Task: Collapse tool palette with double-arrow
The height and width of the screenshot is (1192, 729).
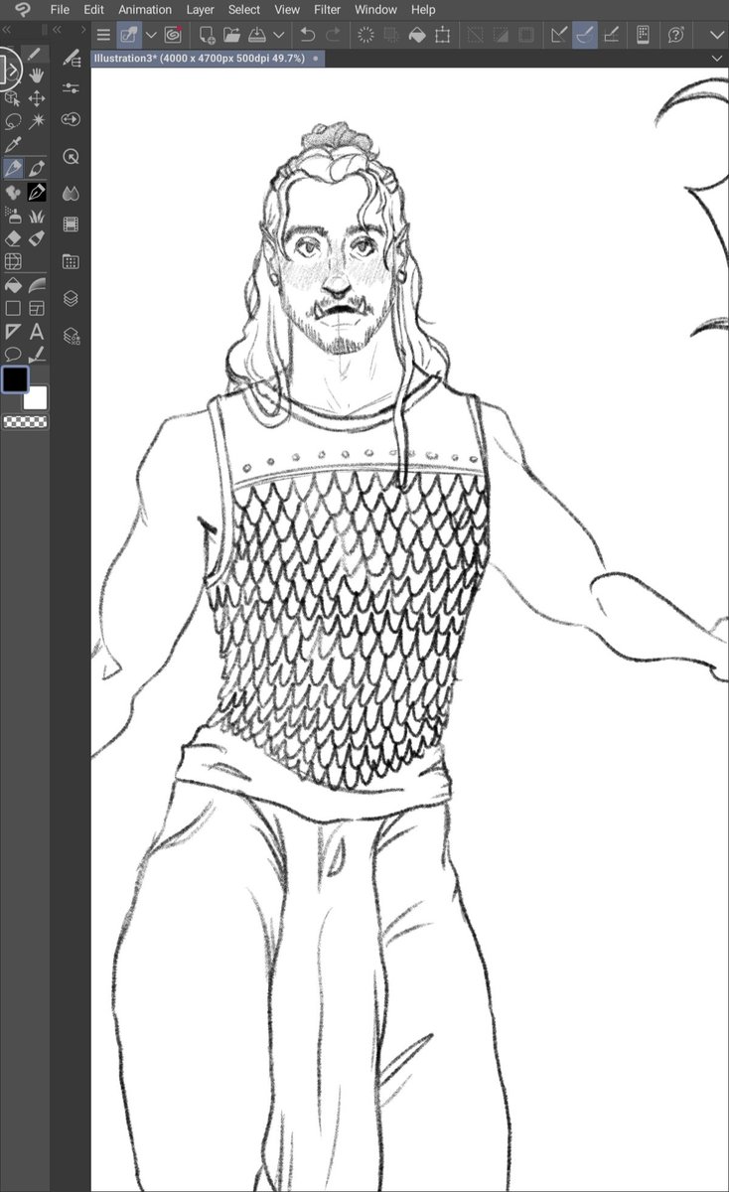Action: (6, 31)
